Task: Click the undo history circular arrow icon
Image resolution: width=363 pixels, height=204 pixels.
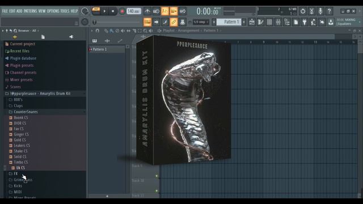Action: click(x=303, y=11)
